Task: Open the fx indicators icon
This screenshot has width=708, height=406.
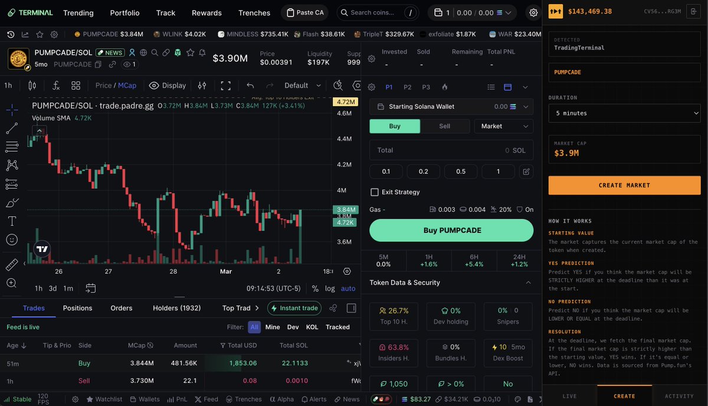Action: [x=56, y=85]
